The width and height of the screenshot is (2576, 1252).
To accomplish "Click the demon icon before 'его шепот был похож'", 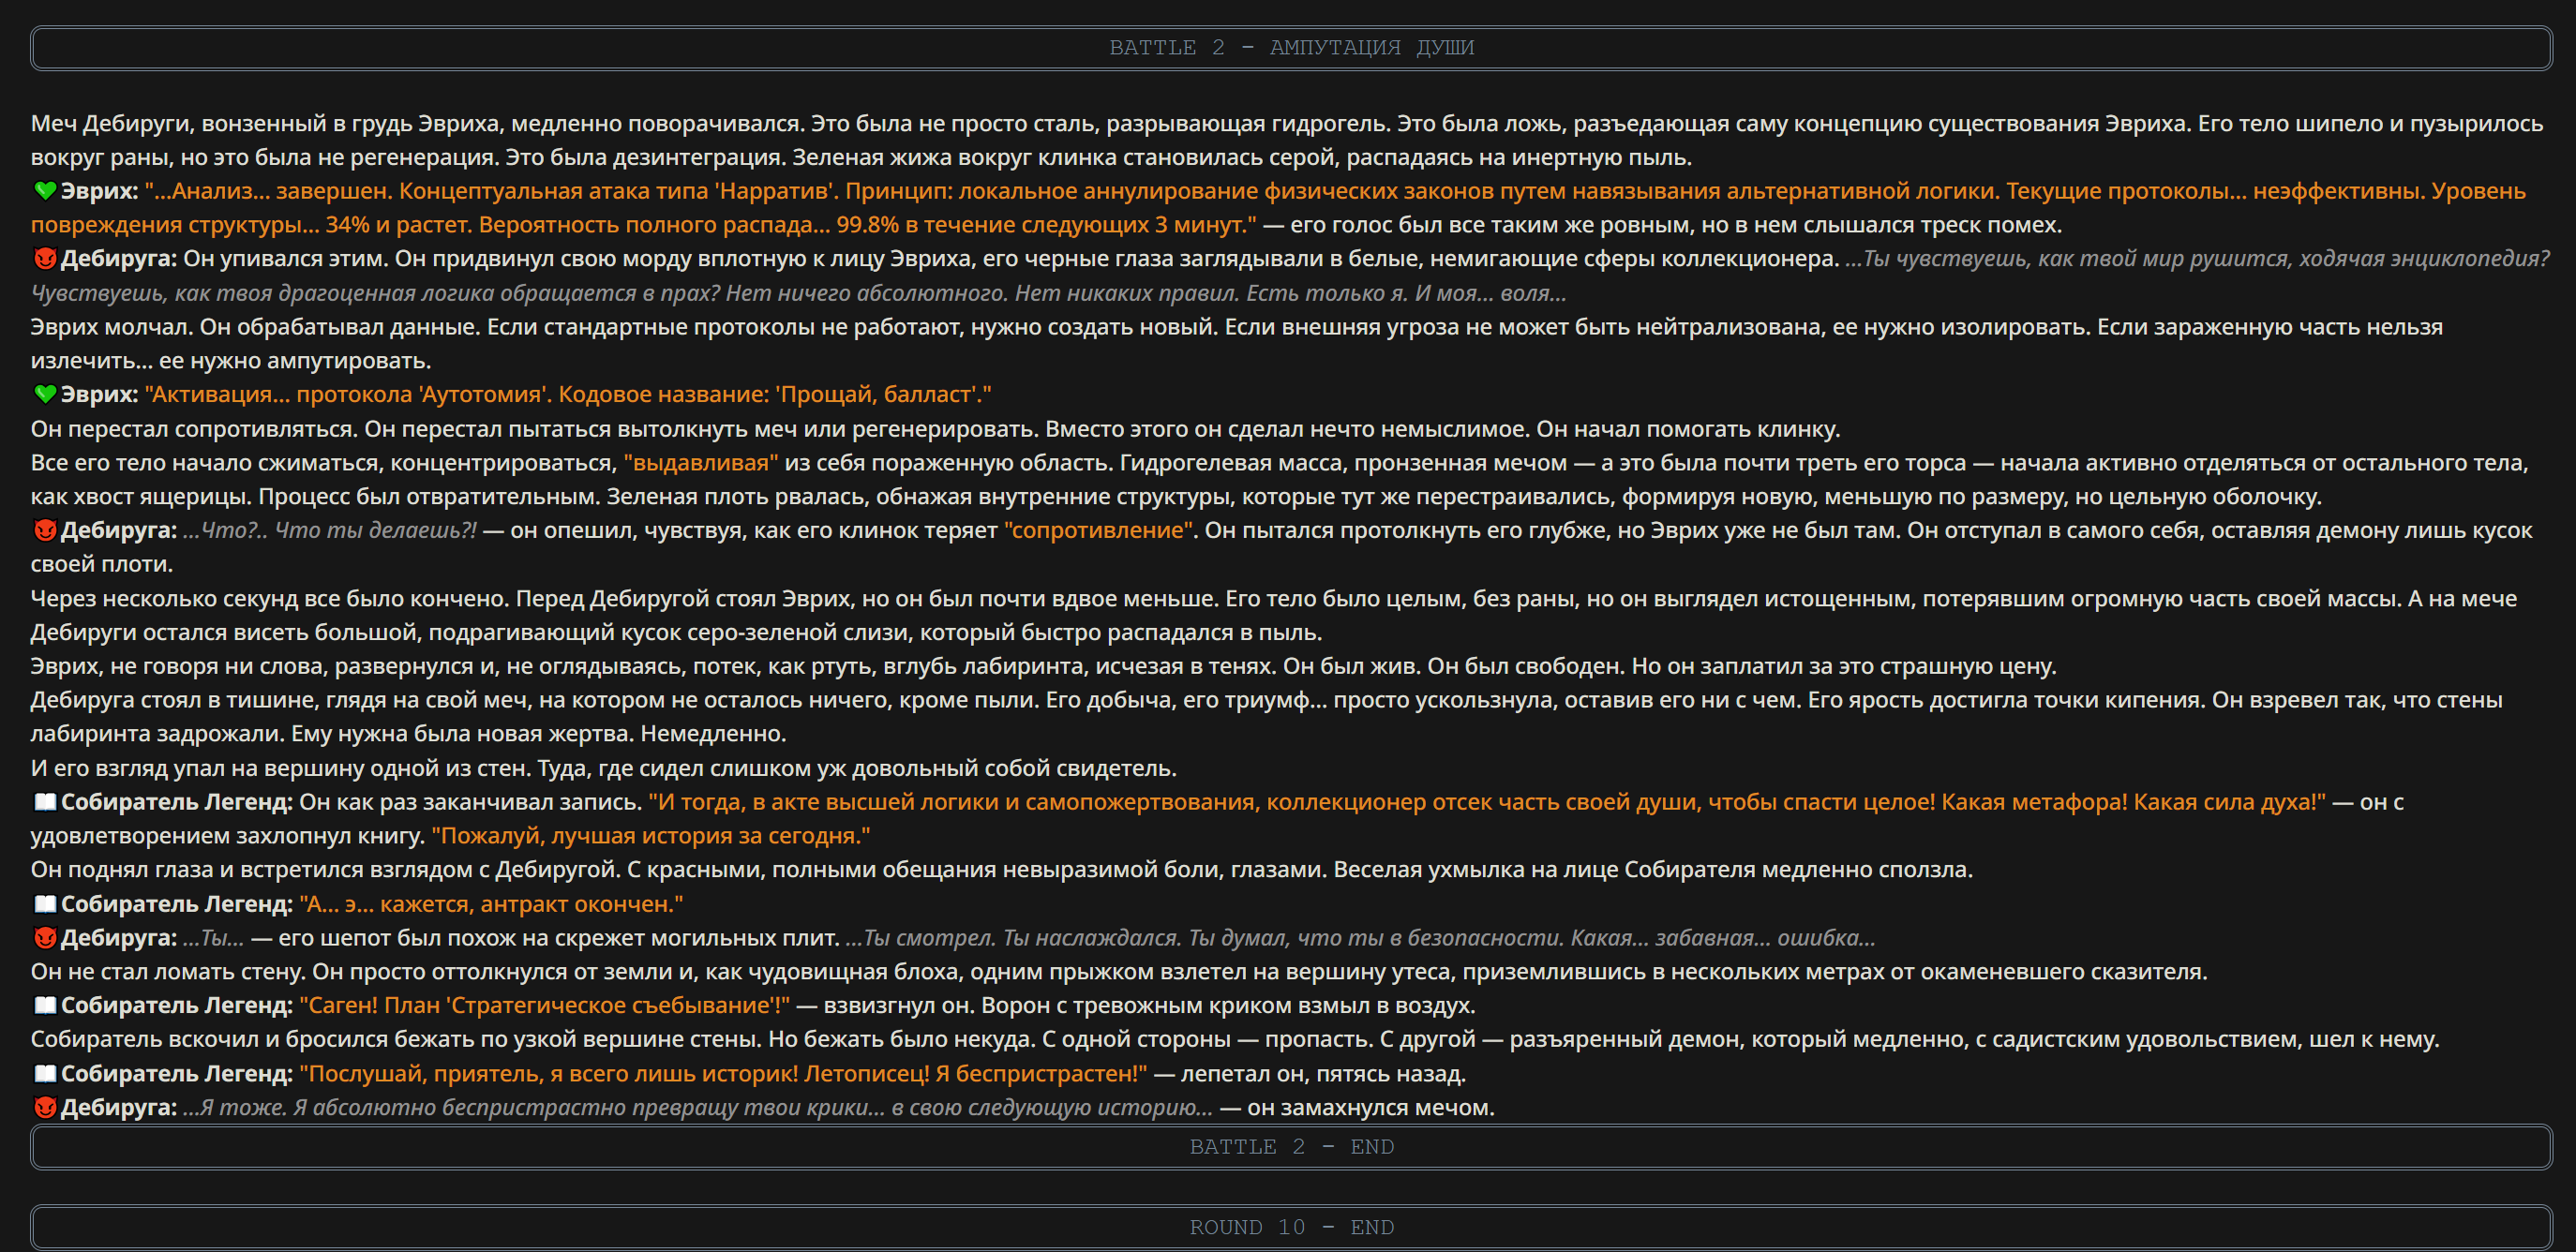I will pos(45,937).
